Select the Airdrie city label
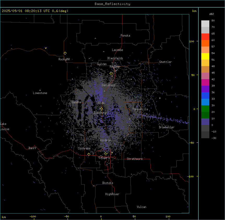Screen dimensions: 225x220 coord(105,140)
